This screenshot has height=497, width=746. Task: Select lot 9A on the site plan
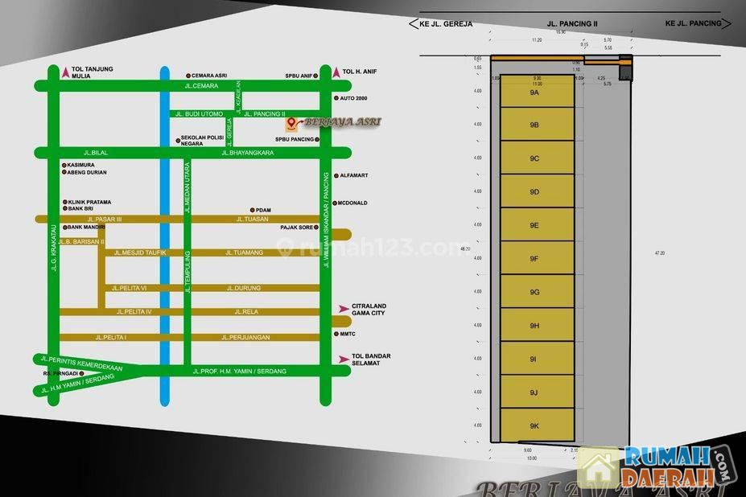coord(535,93)
